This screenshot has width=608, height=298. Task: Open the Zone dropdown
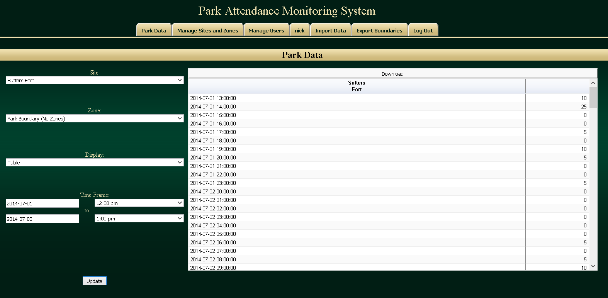pos(95,119)
